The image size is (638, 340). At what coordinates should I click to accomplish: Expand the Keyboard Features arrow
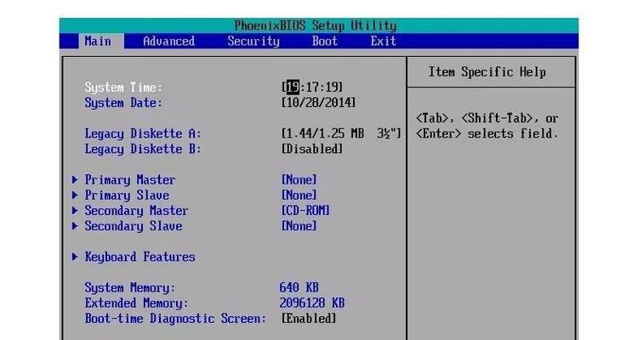[x=75, y=257]
